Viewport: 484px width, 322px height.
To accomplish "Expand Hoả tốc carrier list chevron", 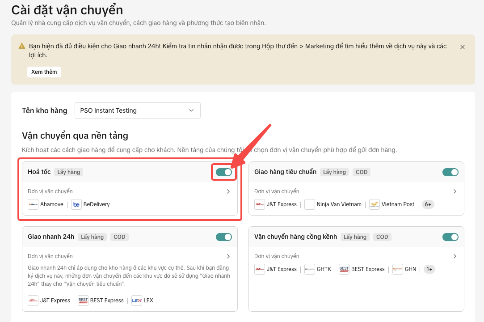I will click(x=228, y=191).
